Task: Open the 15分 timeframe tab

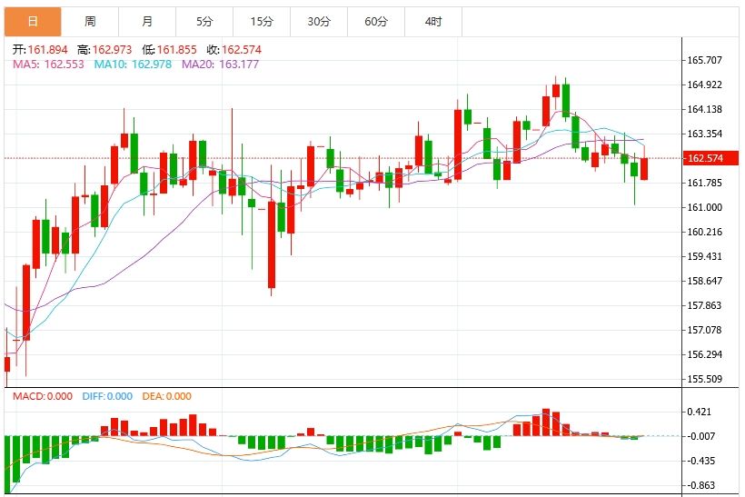Action: pos(262,22)
